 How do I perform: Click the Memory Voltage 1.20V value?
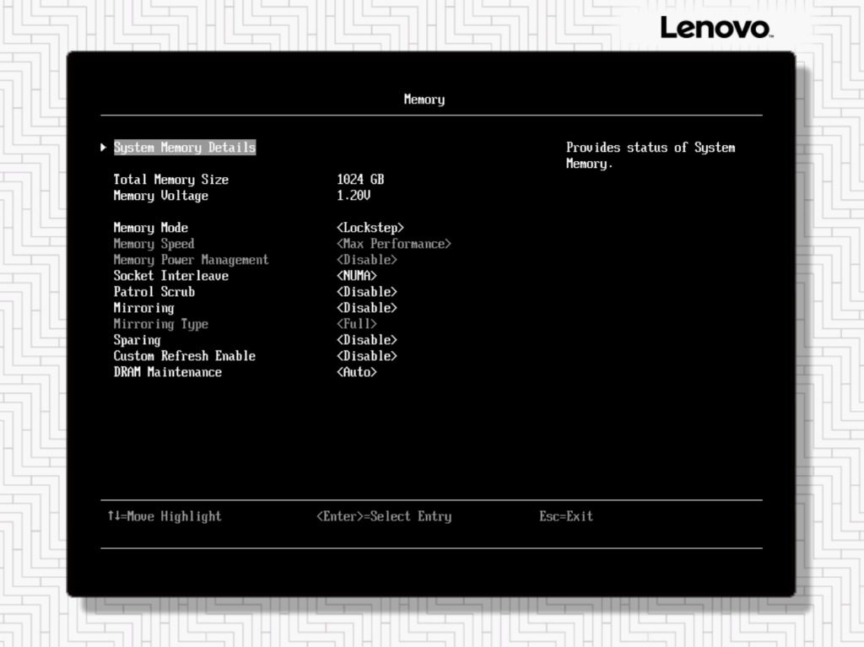[x=354, y=196]
